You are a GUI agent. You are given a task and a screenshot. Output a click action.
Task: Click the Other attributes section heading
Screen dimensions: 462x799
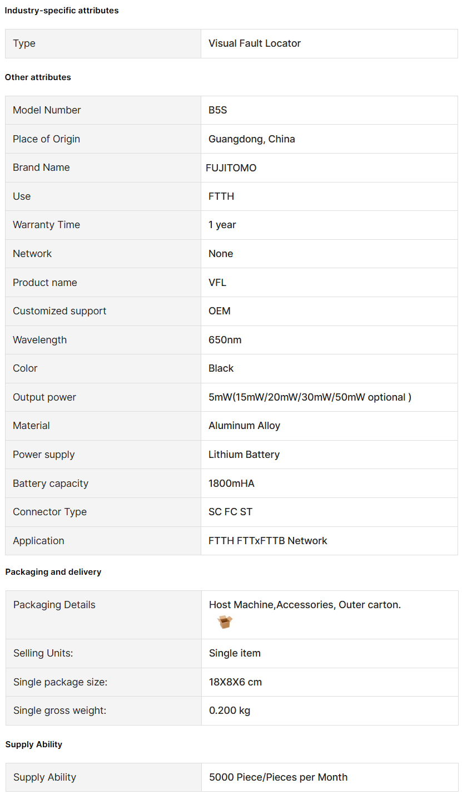[x=38, y=77]
